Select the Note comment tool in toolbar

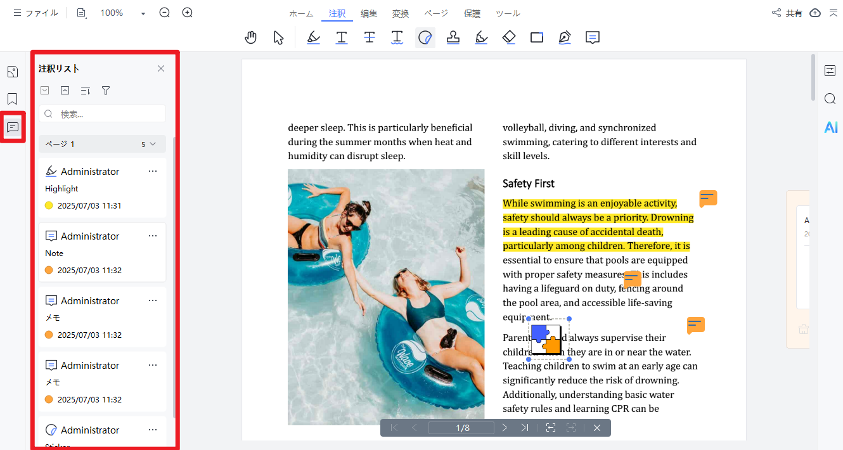593,37
